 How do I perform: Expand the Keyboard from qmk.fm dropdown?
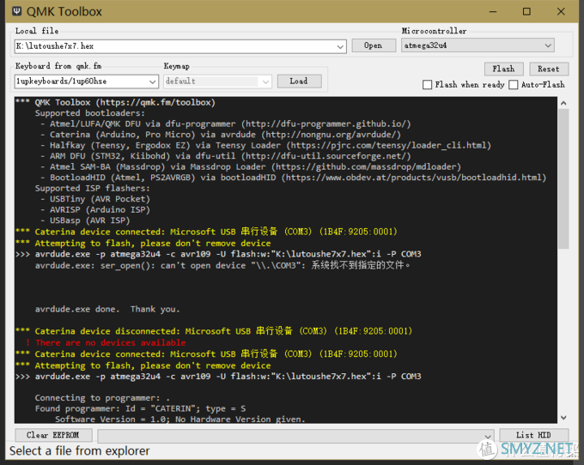pyautogui.click(x=152, y=82)
